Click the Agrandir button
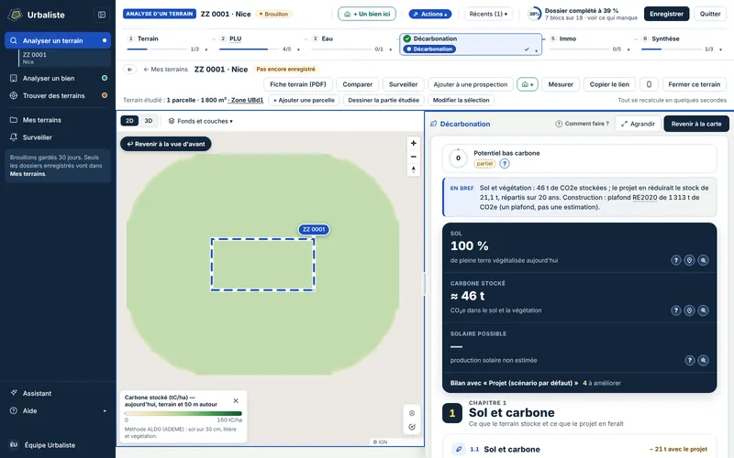 638,124
